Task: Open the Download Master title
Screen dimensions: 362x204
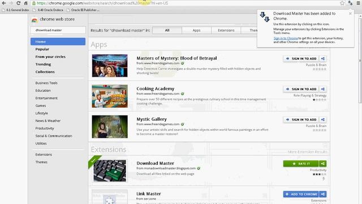Action: tap(155, 163)
